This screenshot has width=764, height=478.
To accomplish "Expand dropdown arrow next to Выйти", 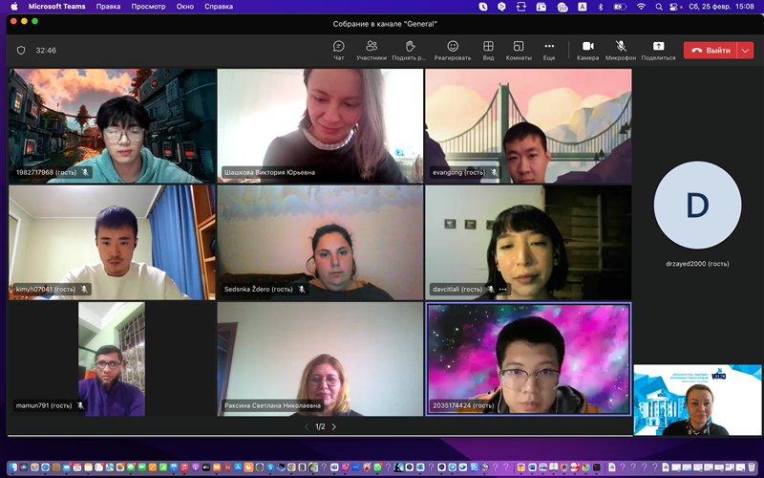I will (x=746, y=51).
